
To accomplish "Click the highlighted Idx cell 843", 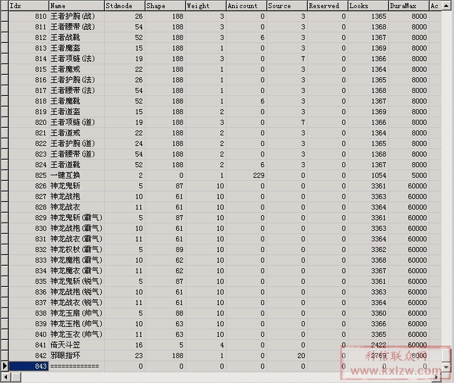I will pyautogui.click(x=29, y=366).
